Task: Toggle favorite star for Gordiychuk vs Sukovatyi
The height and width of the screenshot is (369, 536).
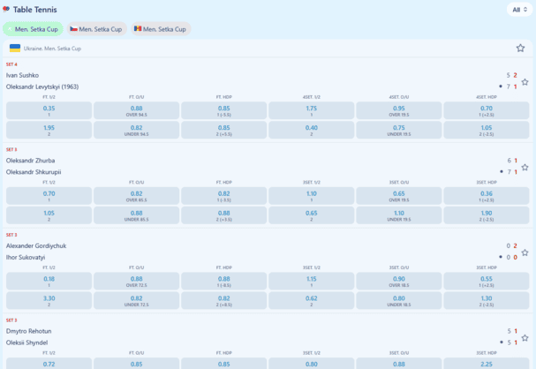Action: click(525, 252)
